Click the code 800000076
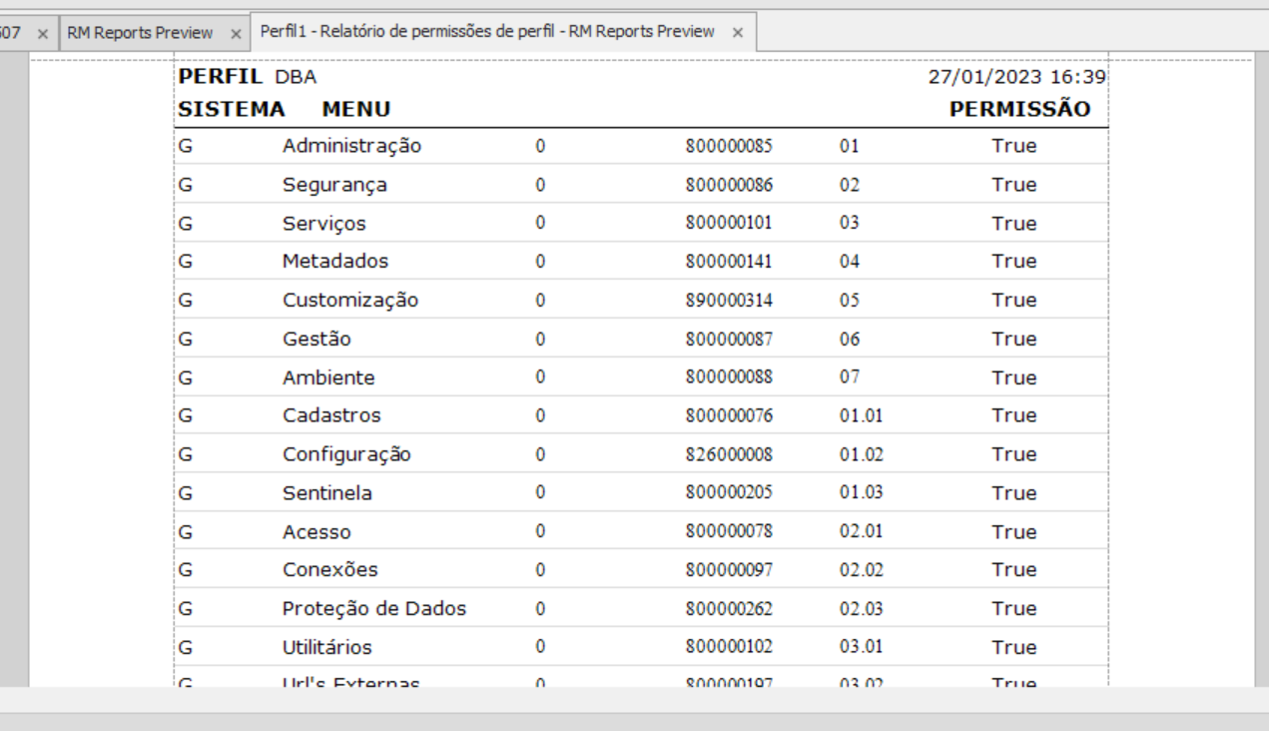 click(x=729, y=415)
